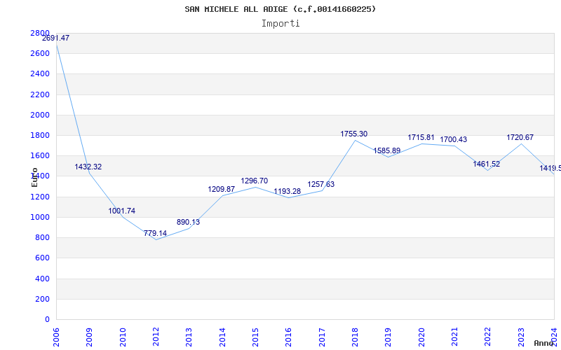Click the 1715.81 value label
The height and width of the screenshot is (350, 561).
(421, 137)
